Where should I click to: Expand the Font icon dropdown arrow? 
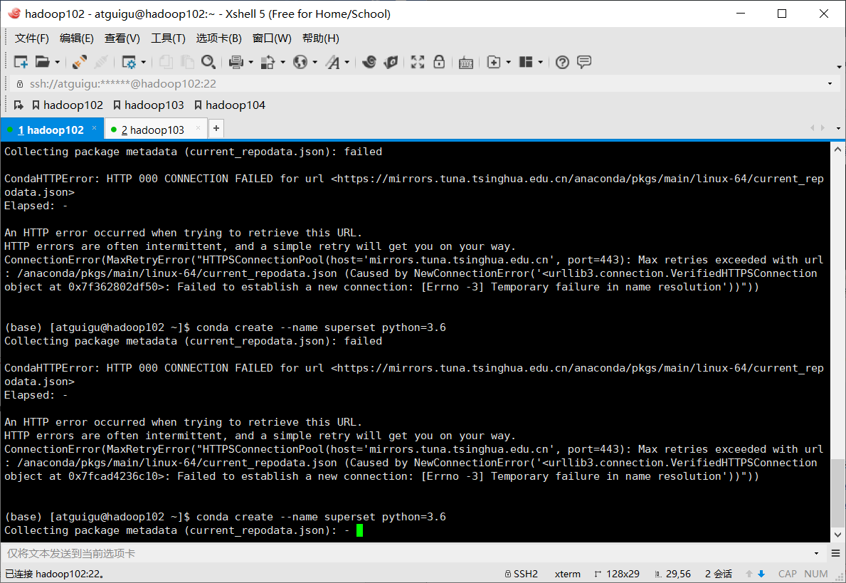pos(347,63)
